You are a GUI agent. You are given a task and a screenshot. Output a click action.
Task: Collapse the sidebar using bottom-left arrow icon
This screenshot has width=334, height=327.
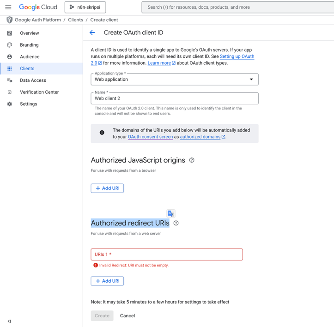tap(9, 321)
